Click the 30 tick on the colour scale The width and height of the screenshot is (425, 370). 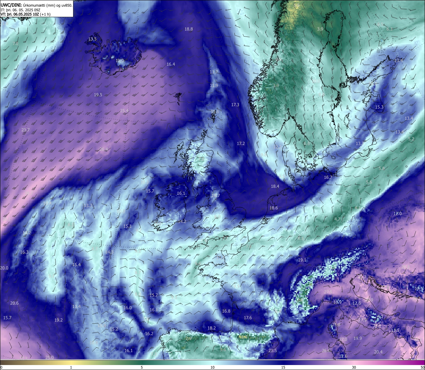pyautogui.click(x=354, y=367)
